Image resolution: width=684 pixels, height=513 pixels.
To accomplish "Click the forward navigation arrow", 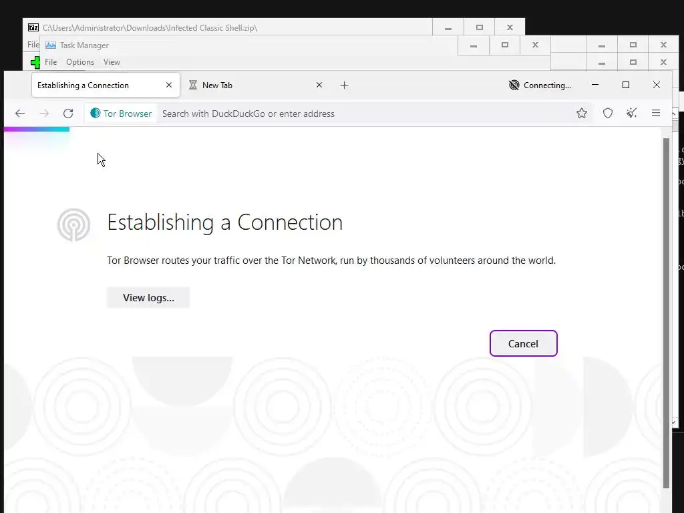I will coord(44,114).
